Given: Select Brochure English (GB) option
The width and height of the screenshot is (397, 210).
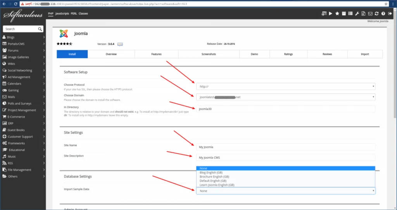Looking at the screenshot, I should coord(286,177).
